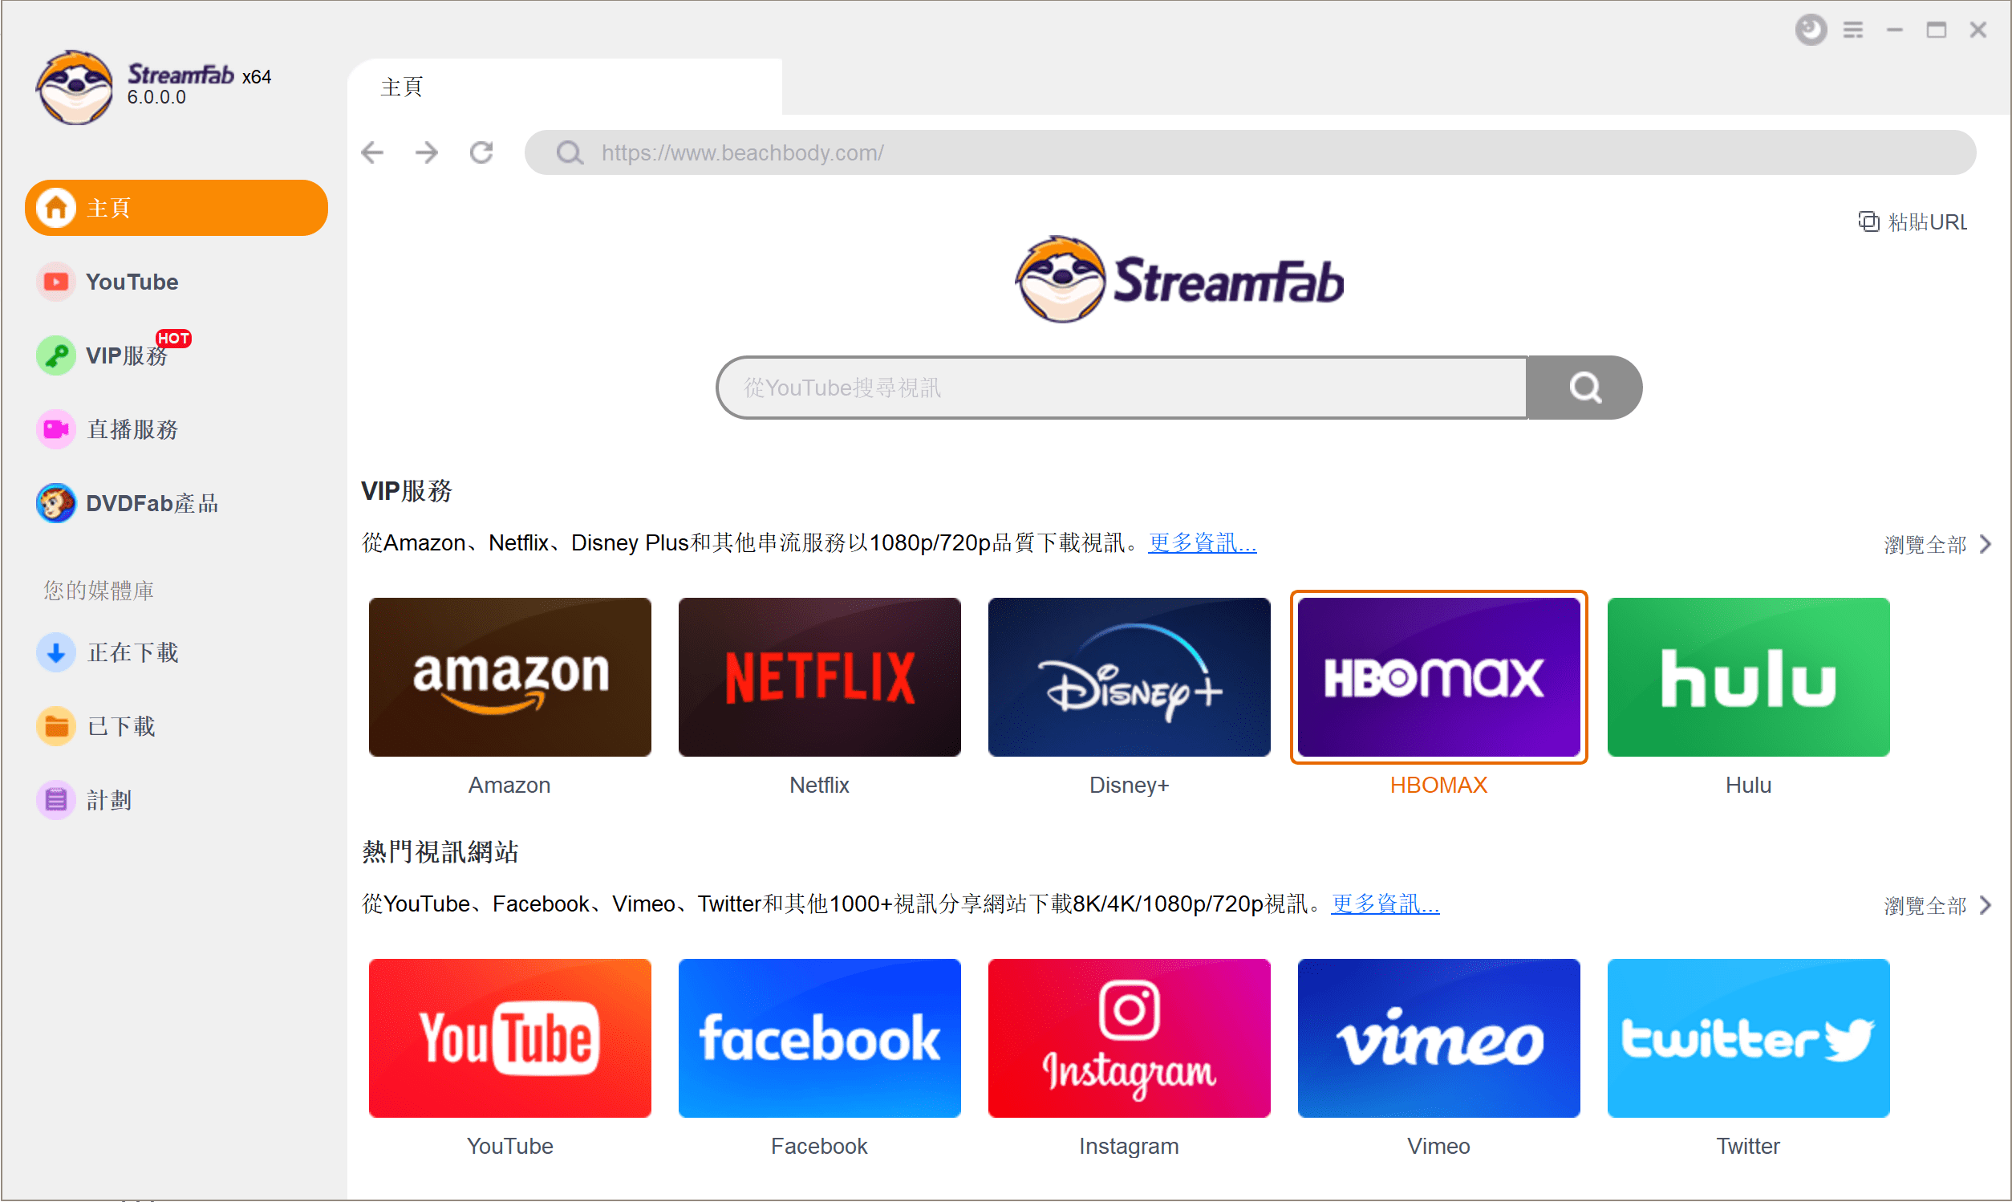Open the Hulu service tile
The height and width of the screenshot is (1202, 2012).
coord(1749,677)
